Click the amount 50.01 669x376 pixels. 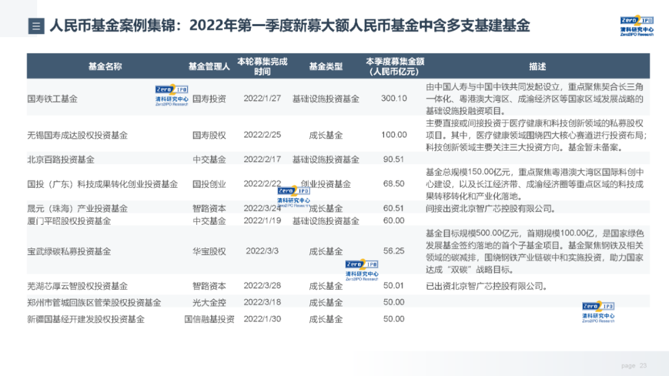[x=393, y=286]
